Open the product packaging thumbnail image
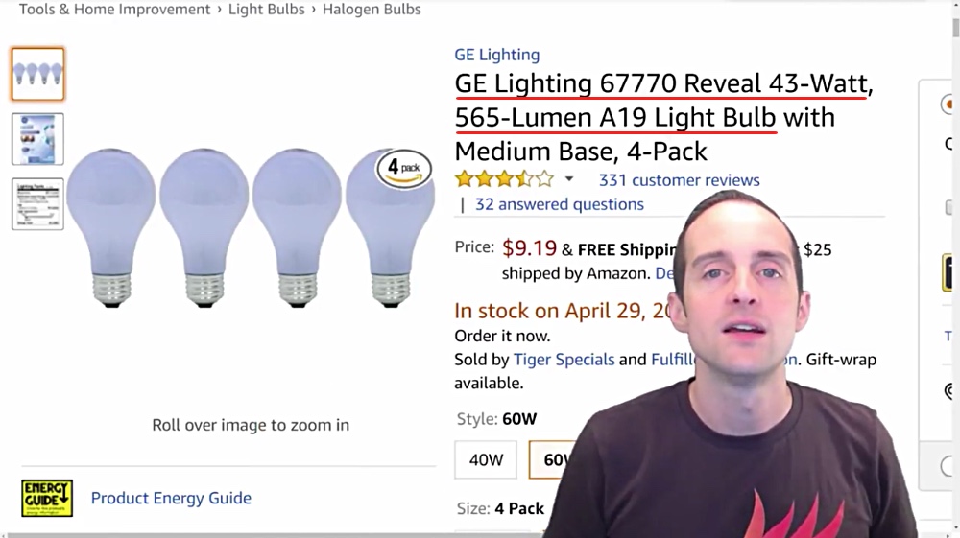960x538 pixels. [37, 139]
